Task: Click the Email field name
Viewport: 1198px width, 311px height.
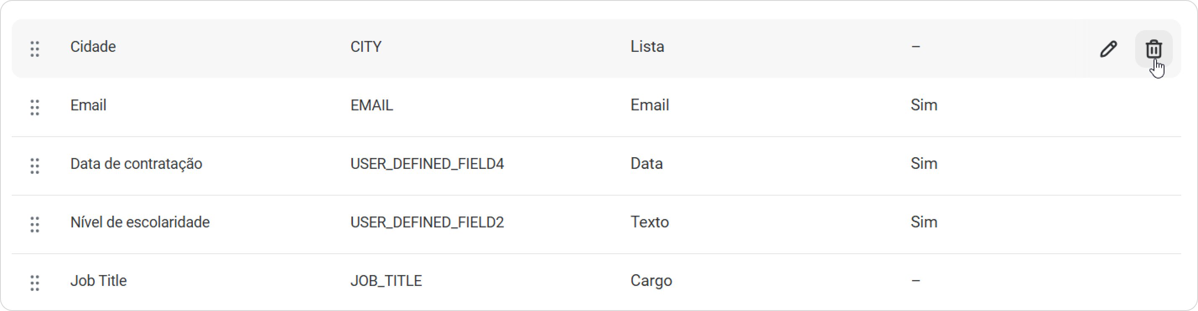Action: (88, 105)
